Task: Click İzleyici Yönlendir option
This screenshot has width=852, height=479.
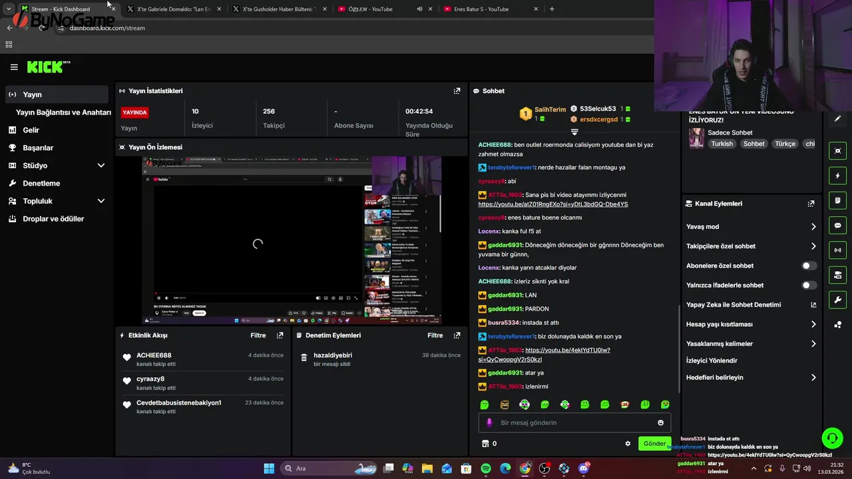Action: [712, 361]
